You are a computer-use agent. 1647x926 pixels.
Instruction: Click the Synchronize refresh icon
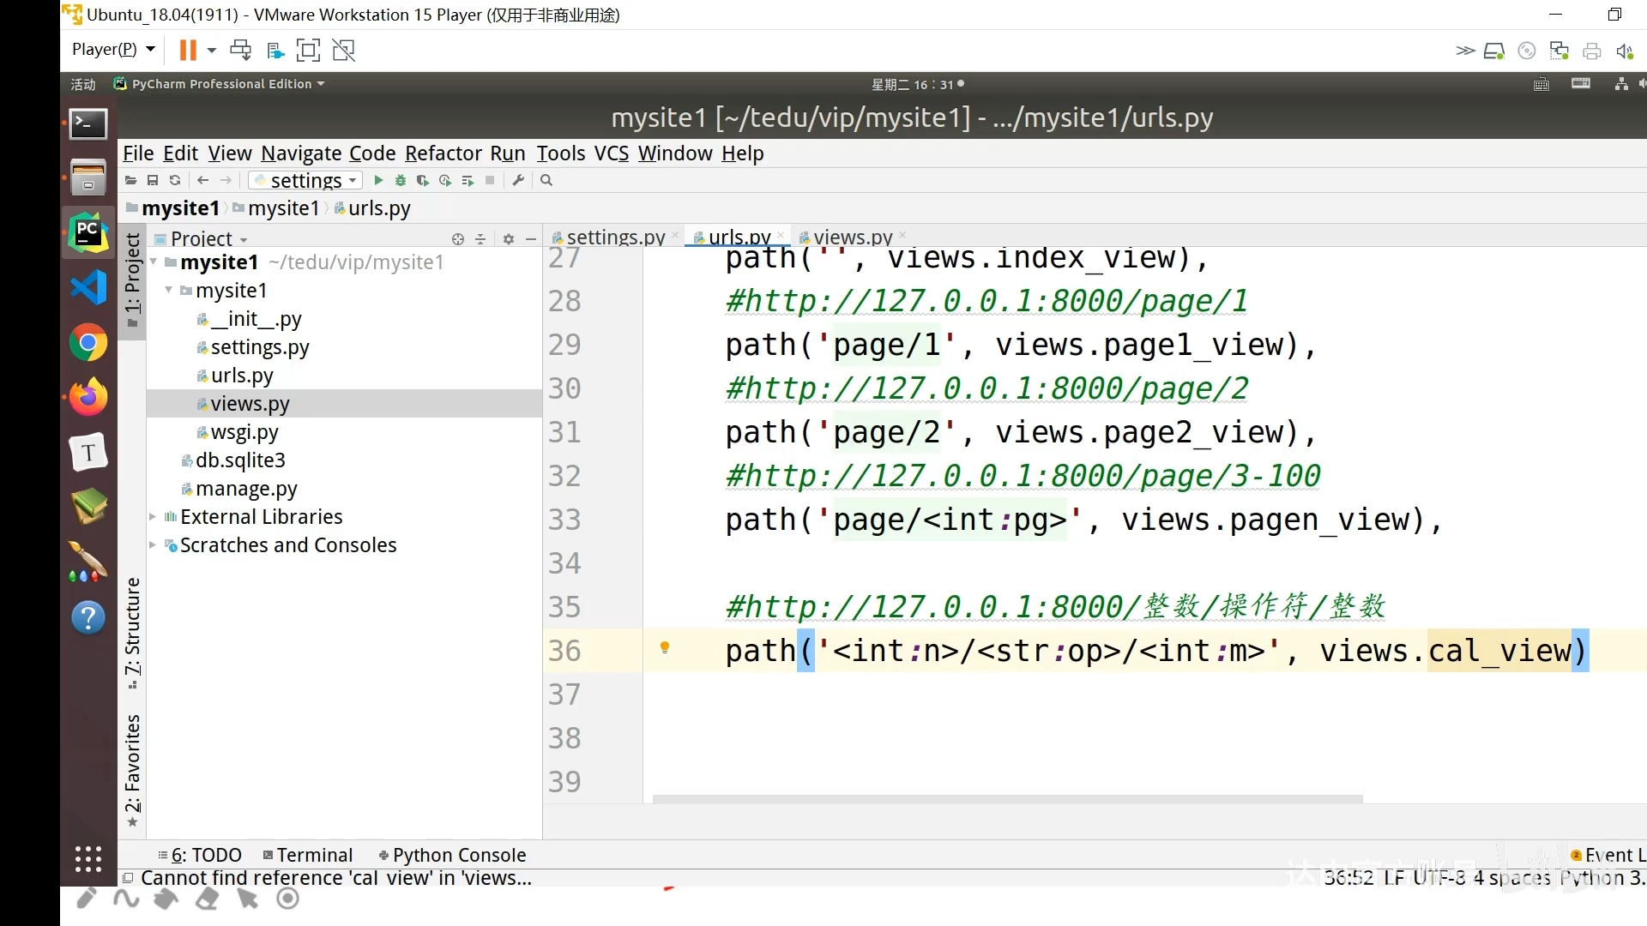point(175,180)
